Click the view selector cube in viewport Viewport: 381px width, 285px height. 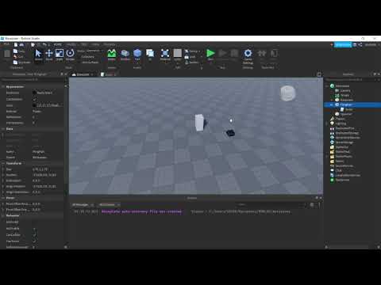(x=287, y=93)
